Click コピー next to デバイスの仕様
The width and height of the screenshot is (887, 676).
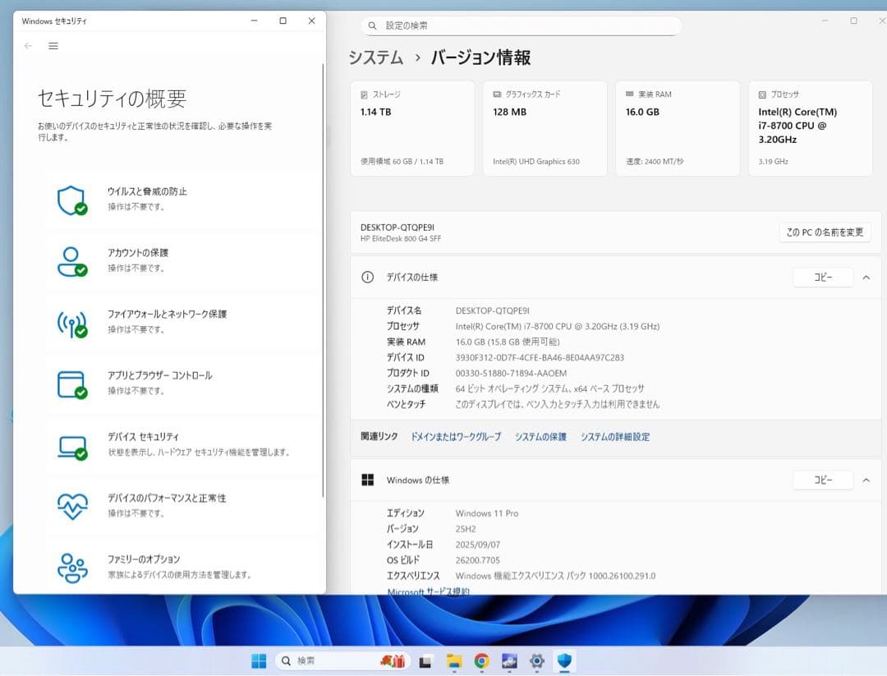coord(823,277)
